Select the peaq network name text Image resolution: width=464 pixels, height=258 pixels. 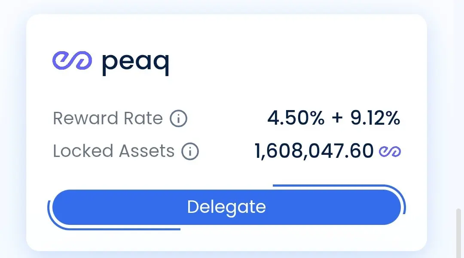pos(135,63)
